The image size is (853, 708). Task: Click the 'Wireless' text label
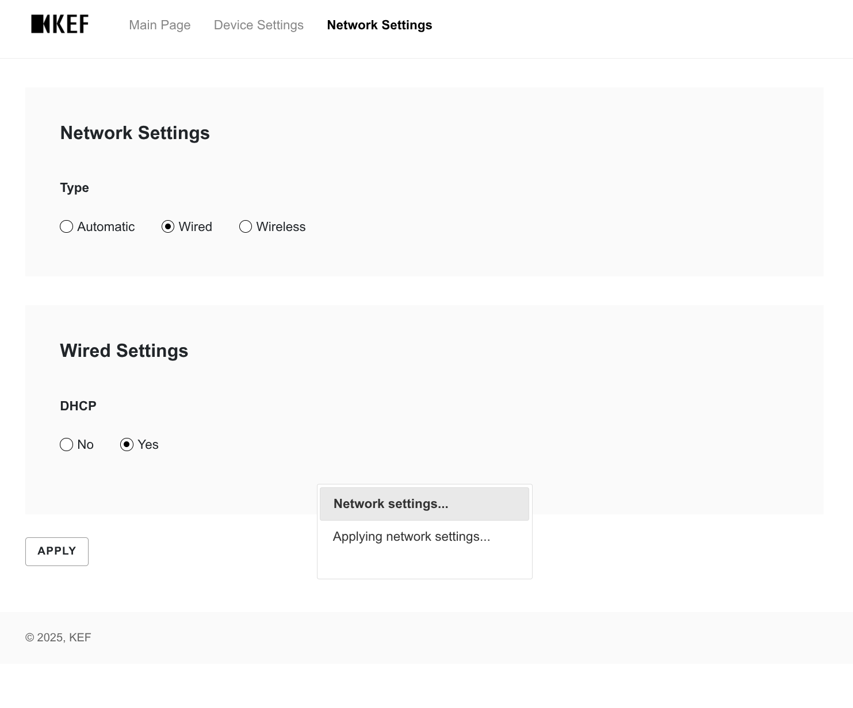click(x=281, y=227)
